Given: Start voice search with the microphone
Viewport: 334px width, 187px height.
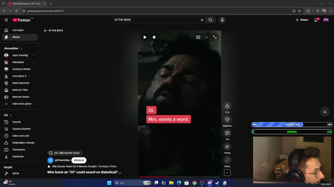Looking at the screenshot, I should [x=222, y=20].
